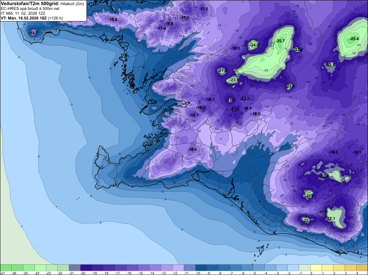This screenshot has height=275, width=368.
Task: Click the 0 label on the legend scale
Action: click(311, 273)
